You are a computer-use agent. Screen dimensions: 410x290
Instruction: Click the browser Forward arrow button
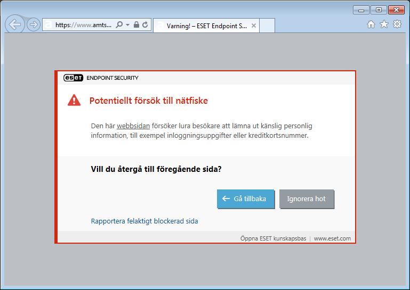pos(33,24)
